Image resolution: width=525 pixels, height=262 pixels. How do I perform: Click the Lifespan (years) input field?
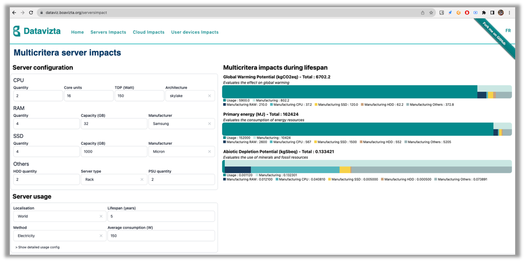[x=161, y=216]
